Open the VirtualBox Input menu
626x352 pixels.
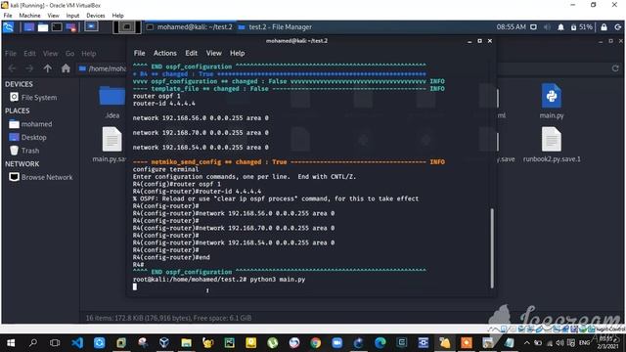coord(72,16)
